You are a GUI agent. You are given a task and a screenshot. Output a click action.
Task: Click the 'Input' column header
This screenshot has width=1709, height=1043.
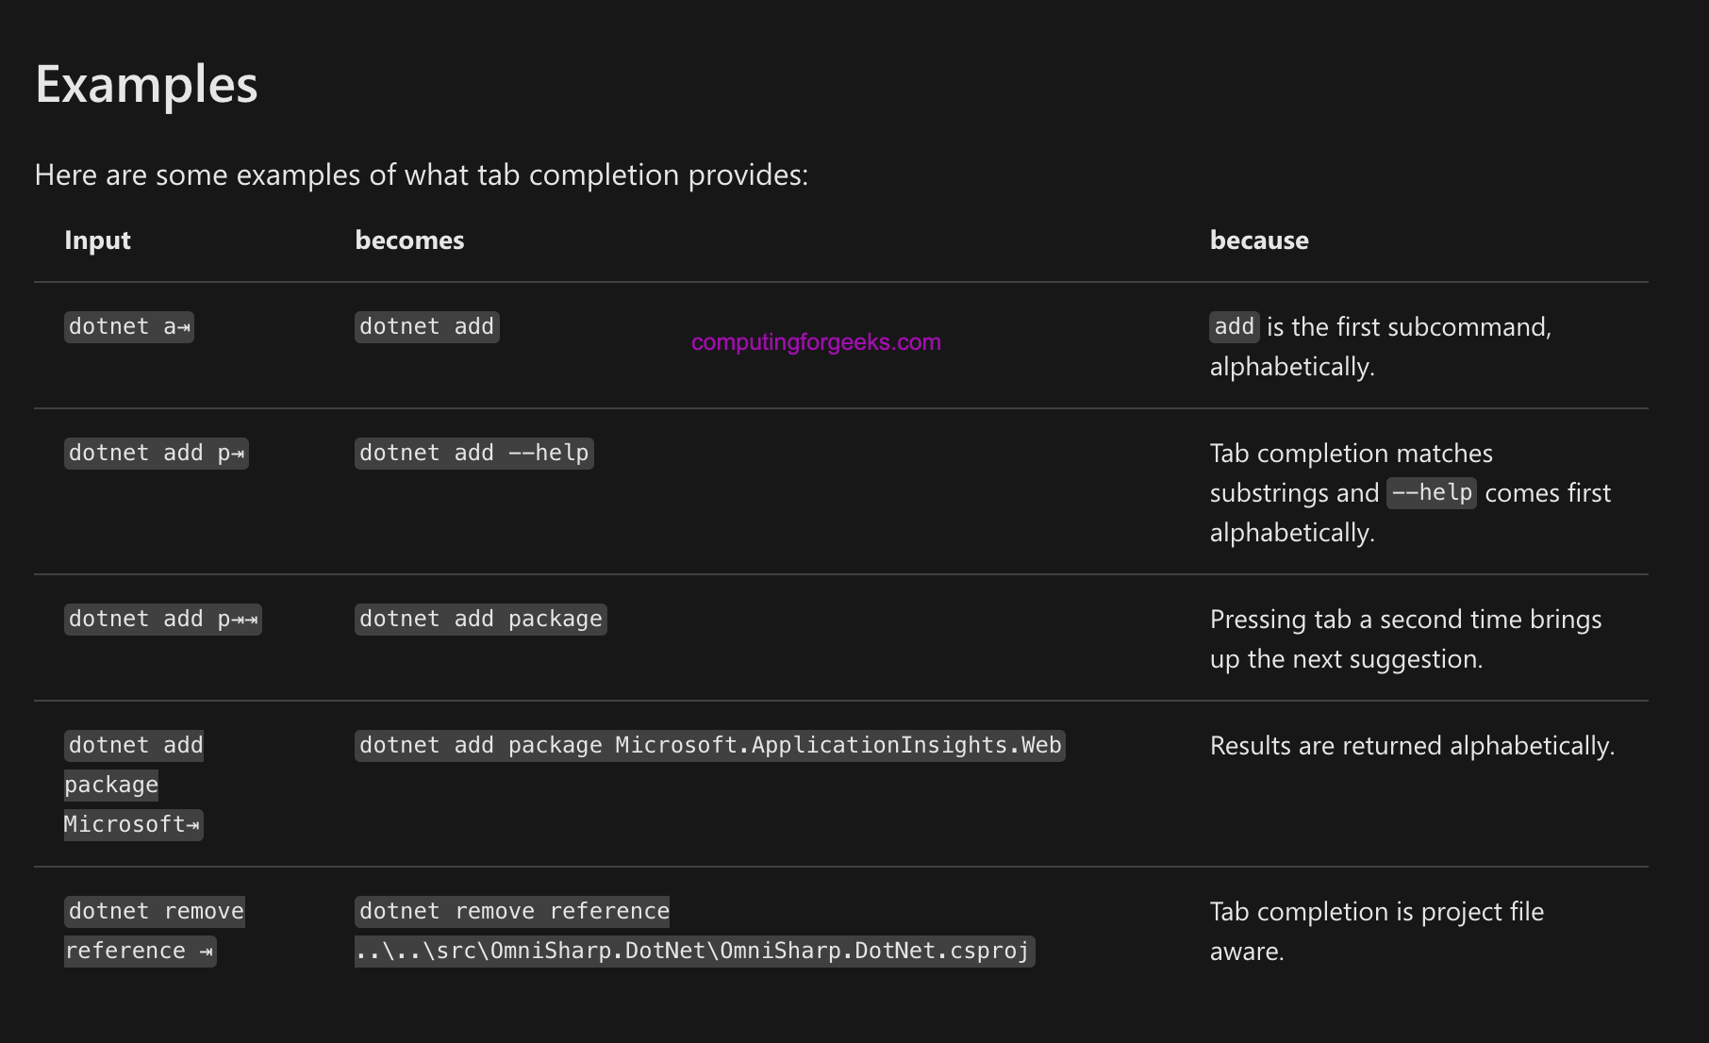coord(97,240)
